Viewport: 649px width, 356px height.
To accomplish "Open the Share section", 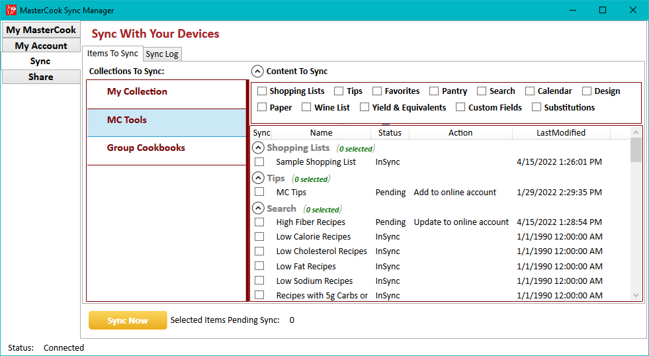I will click(x=41, y=77).
